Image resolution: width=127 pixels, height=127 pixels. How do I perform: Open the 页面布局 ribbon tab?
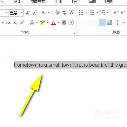(38, 2)
